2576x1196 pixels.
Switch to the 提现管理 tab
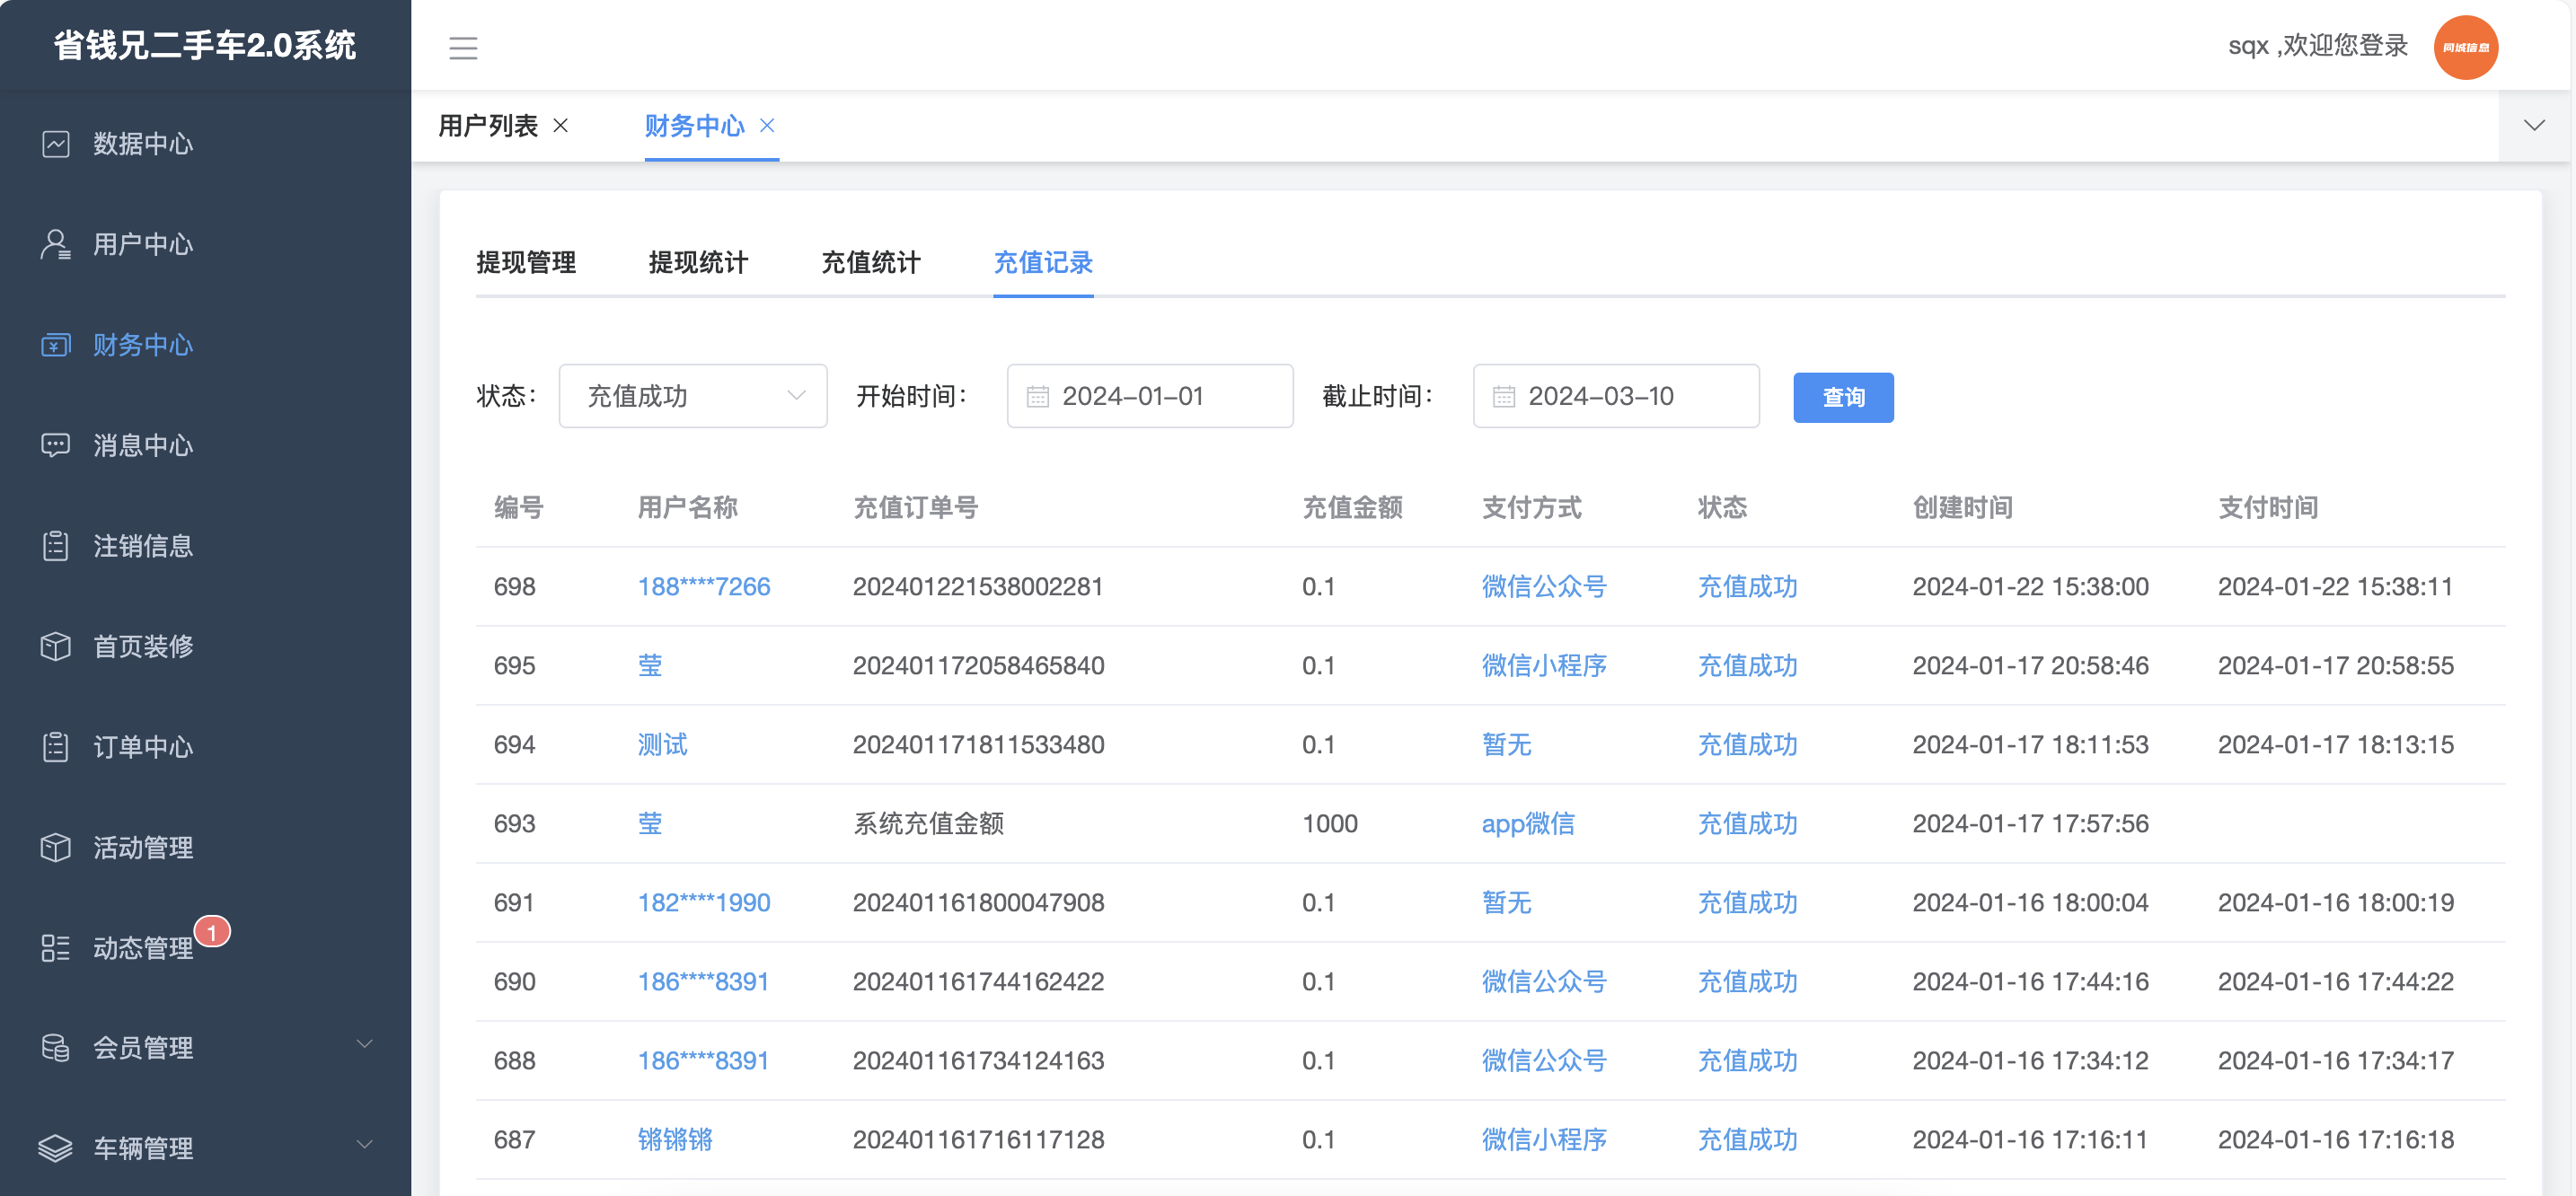[526, 262]
